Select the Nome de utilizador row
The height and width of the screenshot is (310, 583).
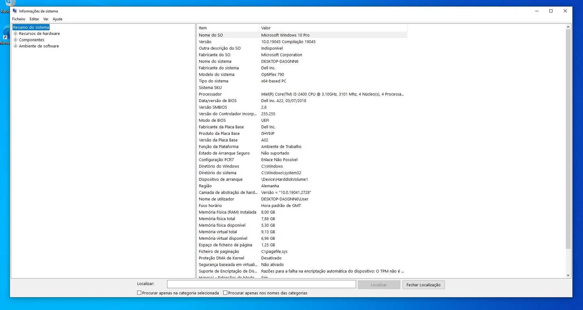pyautogui.click(x=302, y=199)
